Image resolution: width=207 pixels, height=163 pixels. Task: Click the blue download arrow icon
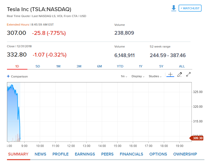pos(174,8)
